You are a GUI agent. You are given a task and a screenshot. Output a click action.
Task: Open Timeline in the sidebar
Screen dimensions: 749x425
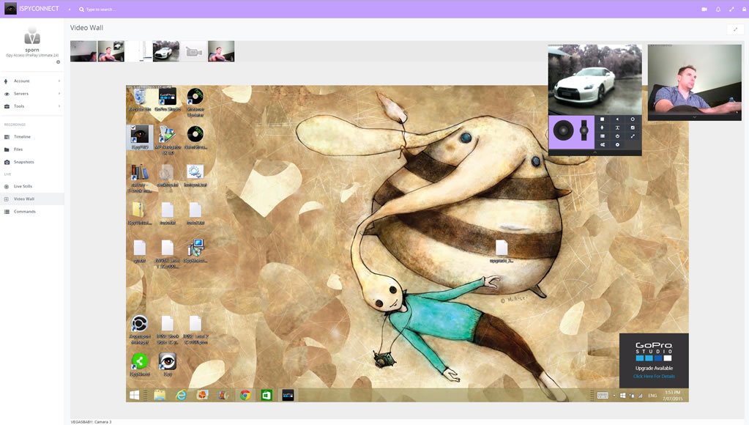coord(32,137)
